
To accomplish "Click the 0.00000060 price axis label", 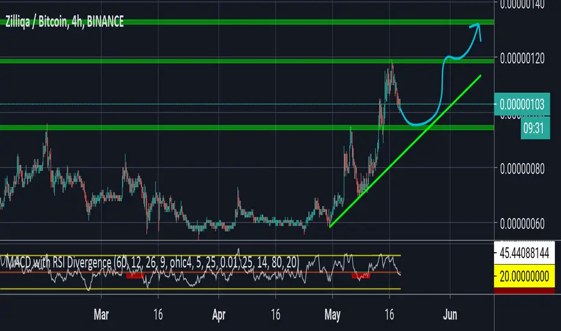I will pyautogui.click(x=522, y=224).
